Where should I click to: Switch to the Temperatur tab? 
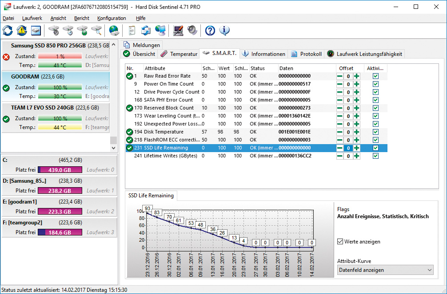pyautogui.click(x=179, y=54)
